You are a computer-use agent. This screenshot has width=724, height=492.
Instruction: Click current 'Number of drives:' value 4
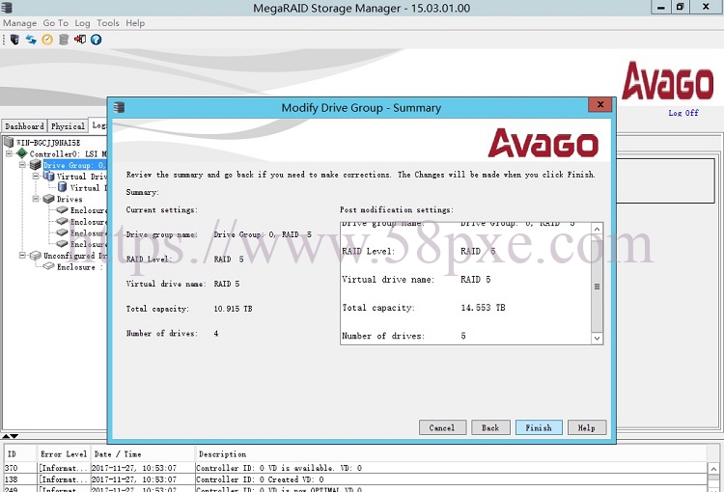[215, 333]
